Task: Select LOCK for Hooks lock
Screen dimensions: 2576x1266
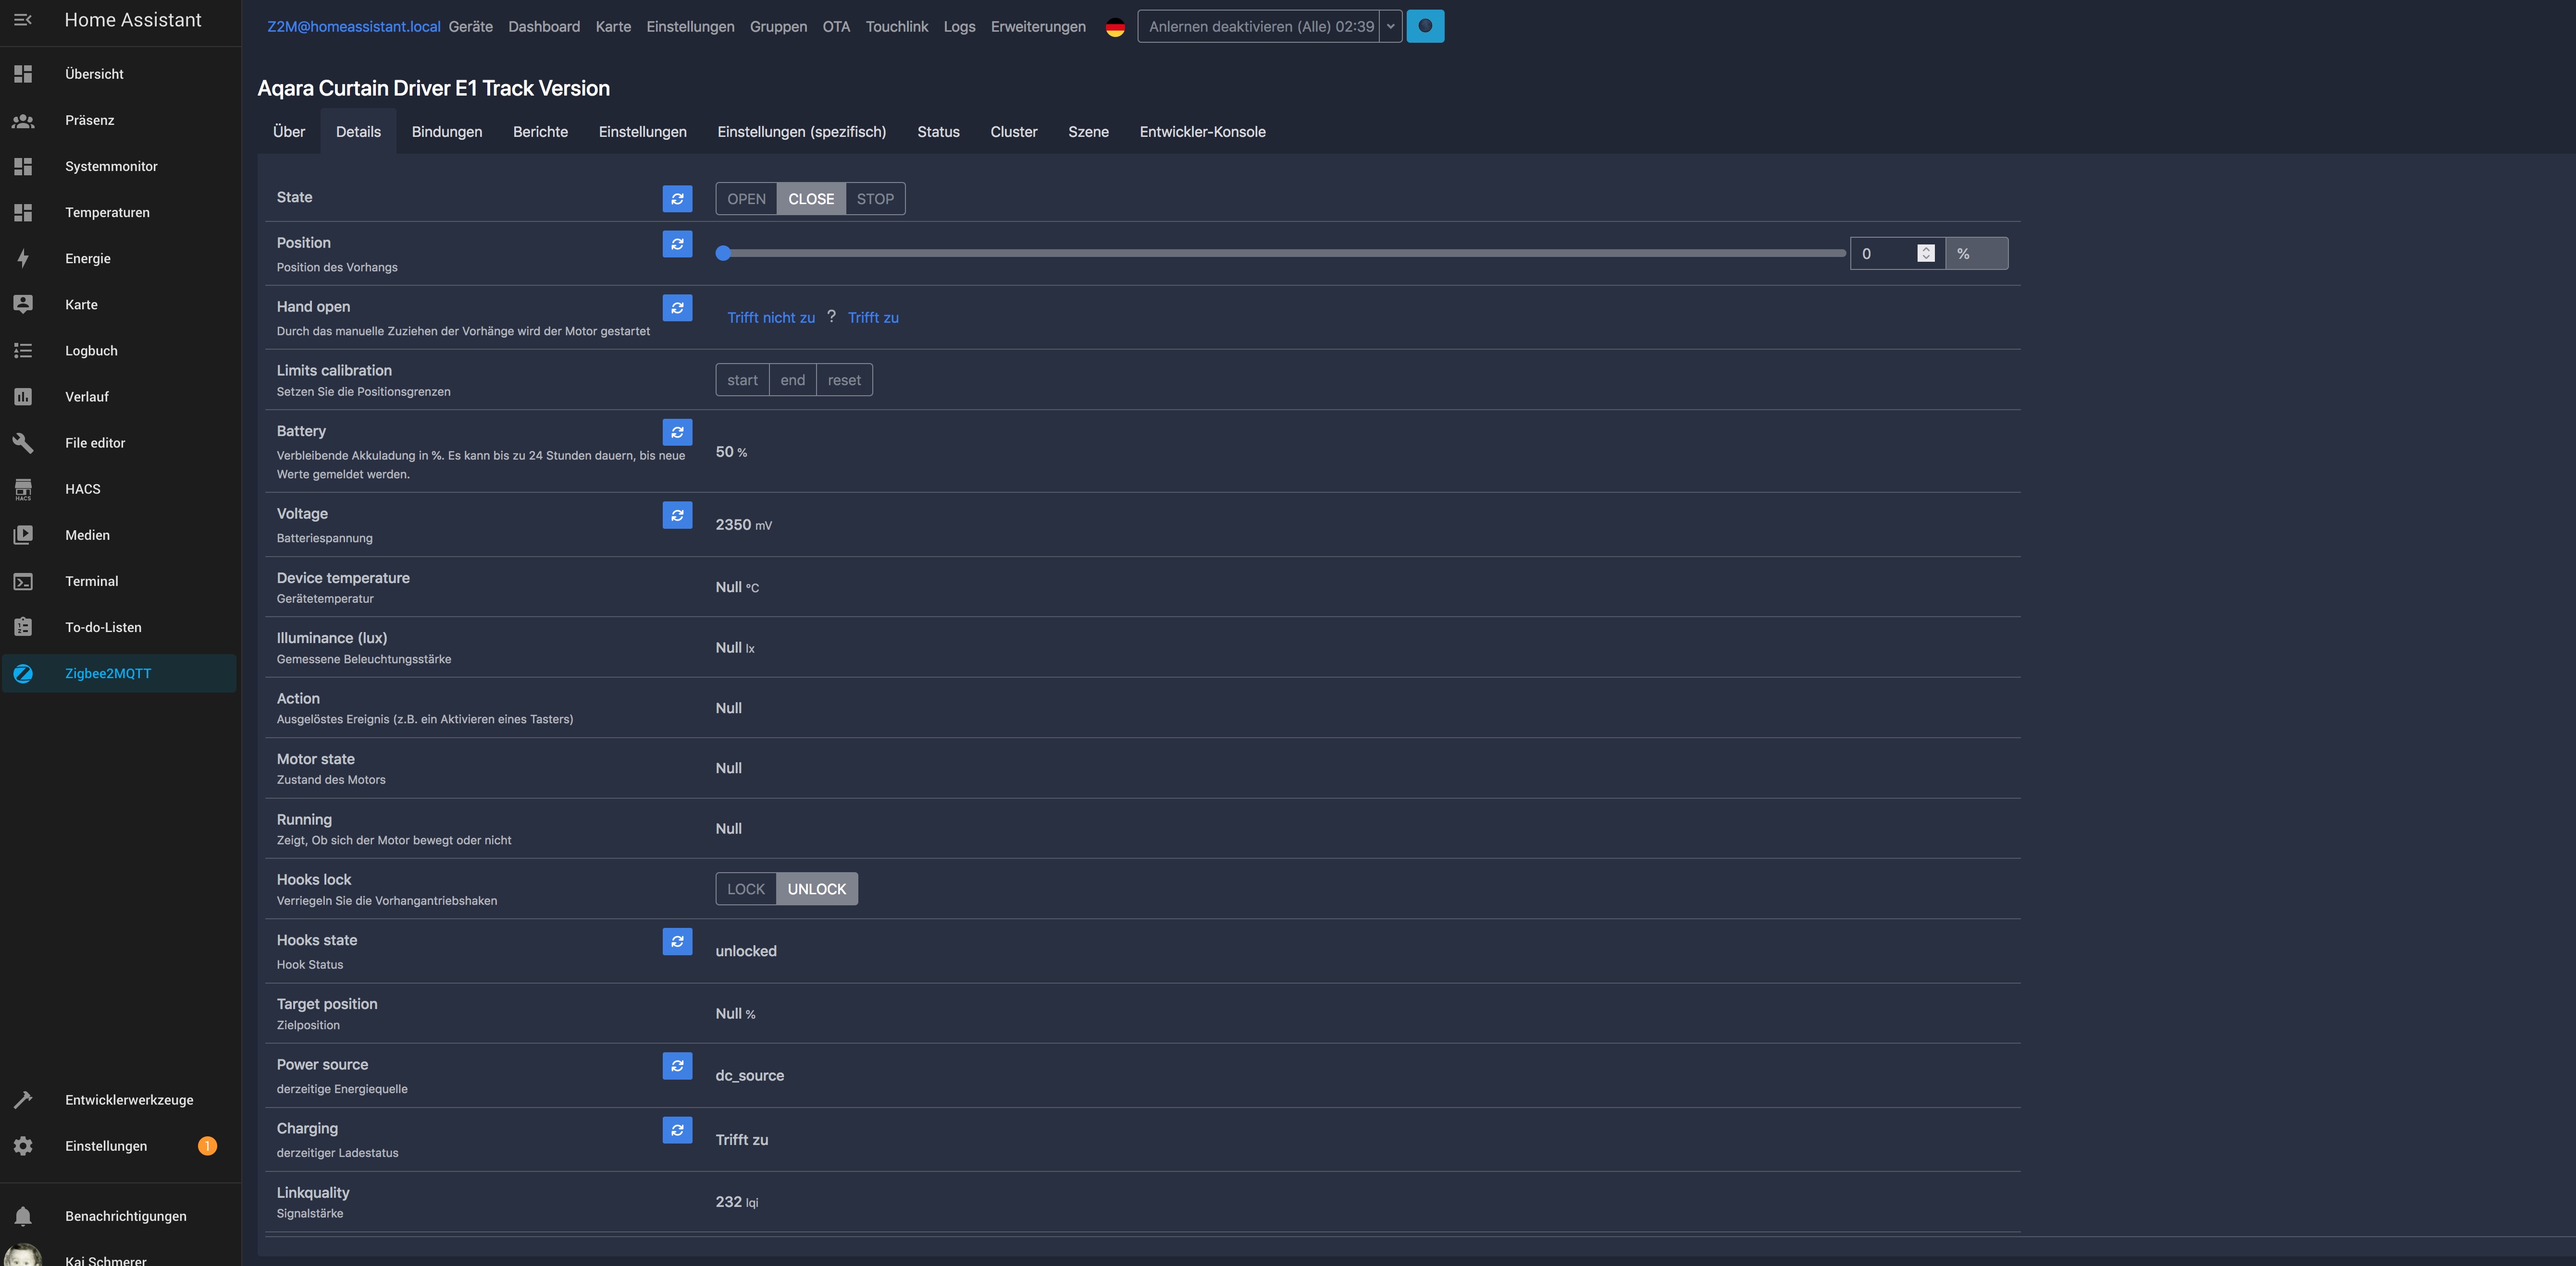Action: (746, 889)
